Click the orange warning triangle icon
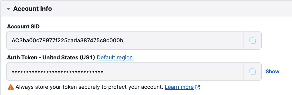Image resolution: width=292 pixels, height=95 pixels. click(11, 87)
